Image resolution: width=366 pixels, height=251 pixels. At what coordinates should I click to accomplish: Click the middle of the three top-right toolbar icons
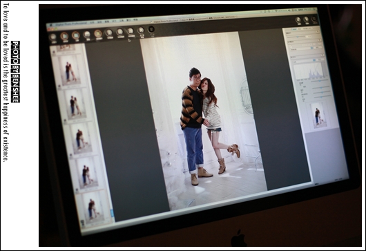pos(306,19)
